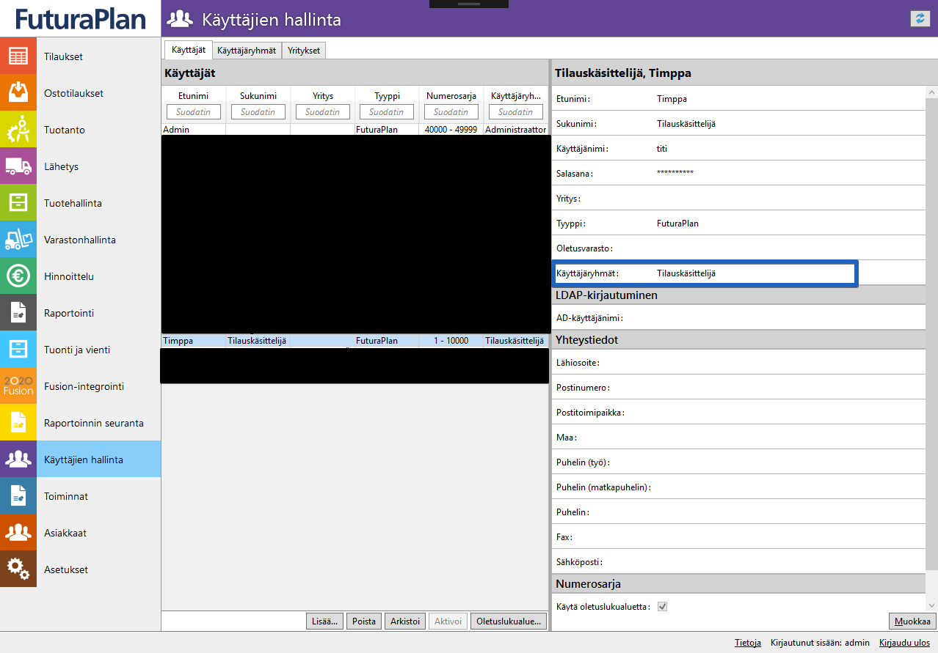
Task: Click the Sukunimi column header
Action: pos(258,96)
